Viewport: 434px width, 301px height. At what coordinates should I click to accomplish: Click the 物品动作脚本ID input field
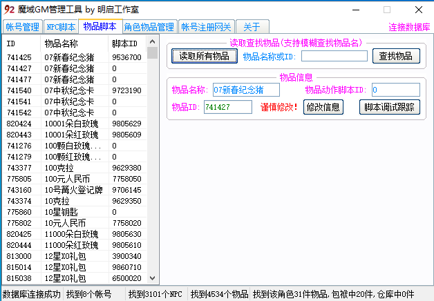(x=395, y=90)
